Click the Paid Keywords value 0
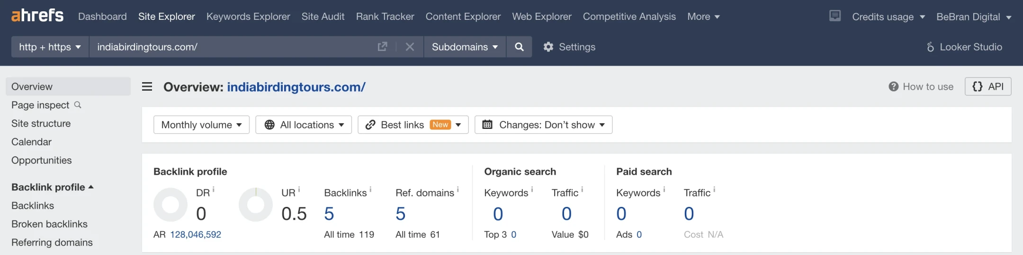The height and width of the screenshot is (255, 1023). tap(621, 214)
